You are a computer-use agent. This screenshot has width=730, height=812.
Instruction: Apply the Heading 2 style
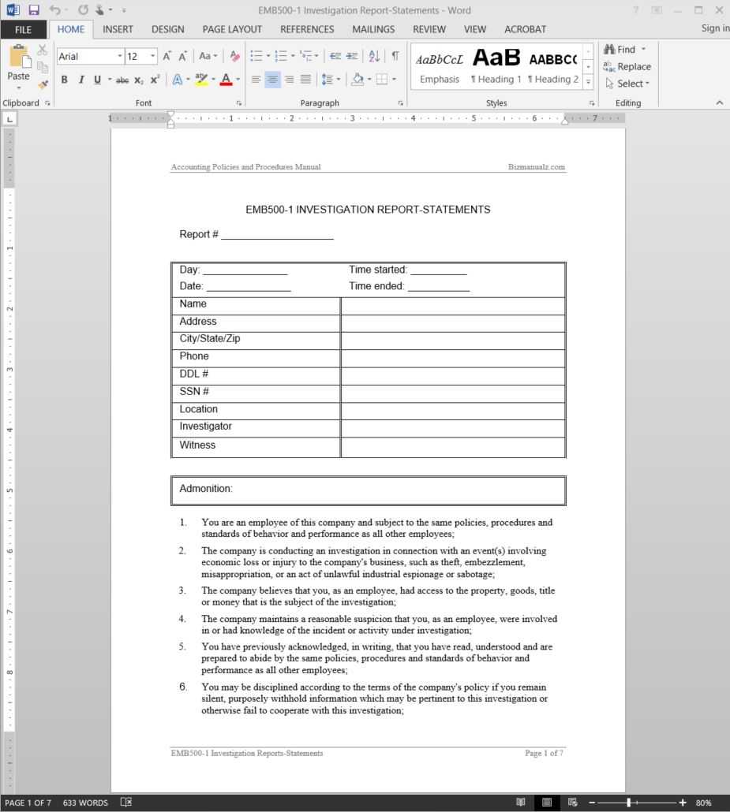(553, 67)
